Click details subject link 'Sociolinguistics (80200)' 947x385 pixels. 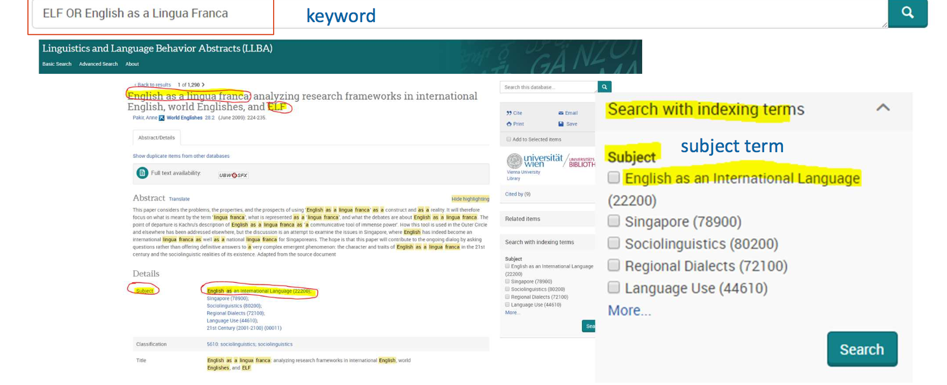point(234,306)
